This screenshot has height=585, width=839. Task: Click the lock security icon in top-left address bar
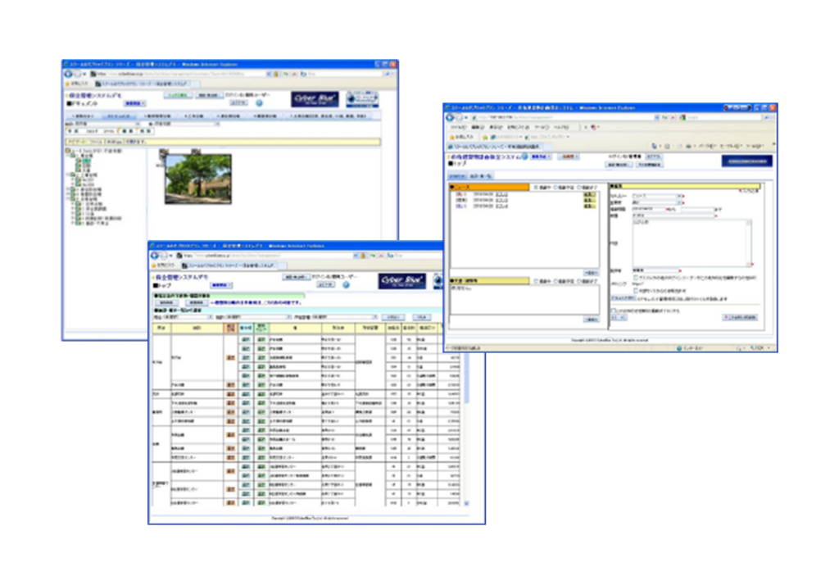tap(276, 74)
